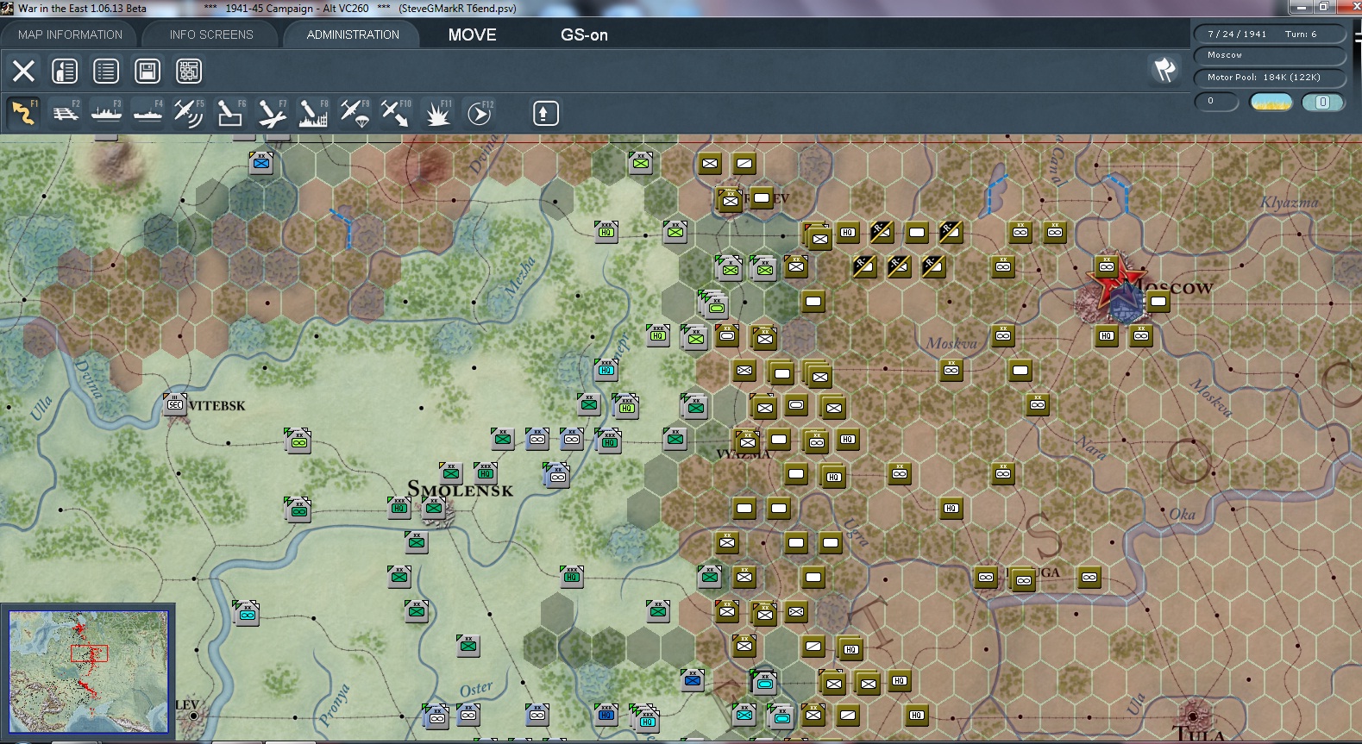The height and width of the screenshot is (744, 1362).
Task: Select the SEC unit counter at Vitebsk
Action: [175, 404]
